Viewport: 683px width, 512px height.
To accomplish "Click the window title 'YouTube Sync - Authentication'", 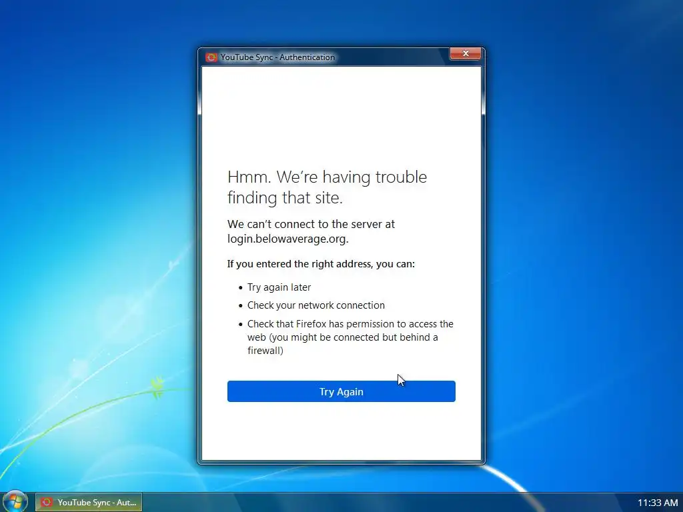I will (277, 57).
